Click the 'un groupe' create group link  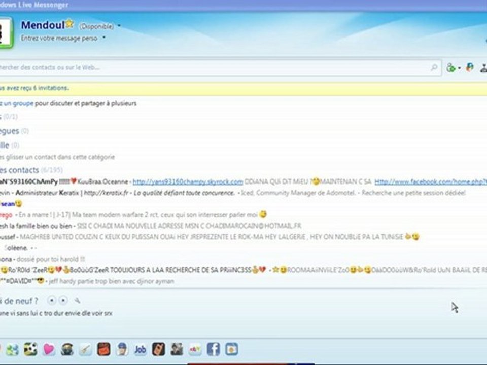coord(19,103)
